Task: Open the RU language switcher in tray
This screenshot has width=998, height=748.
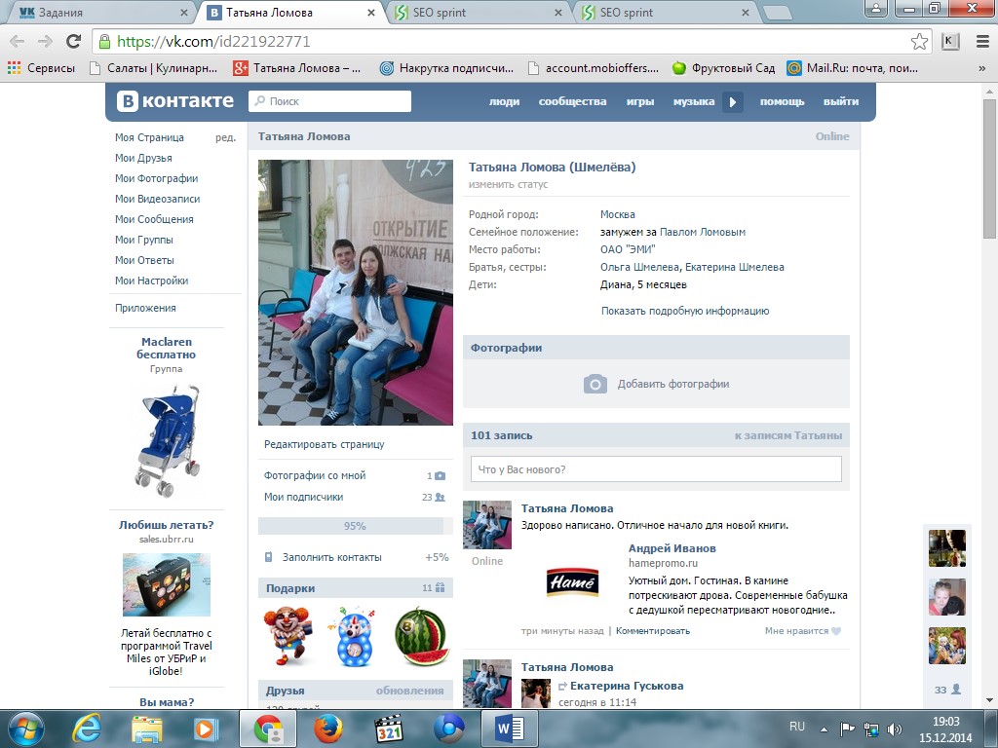Action: tap(796, 727)
